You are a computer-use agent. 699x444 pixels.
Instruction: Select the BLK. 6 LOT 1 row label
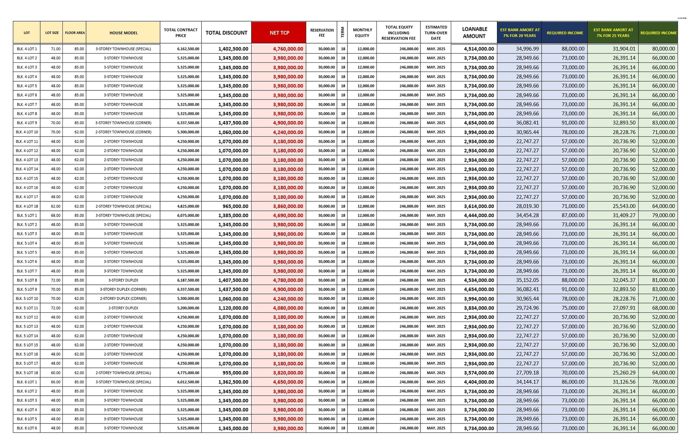27,382
